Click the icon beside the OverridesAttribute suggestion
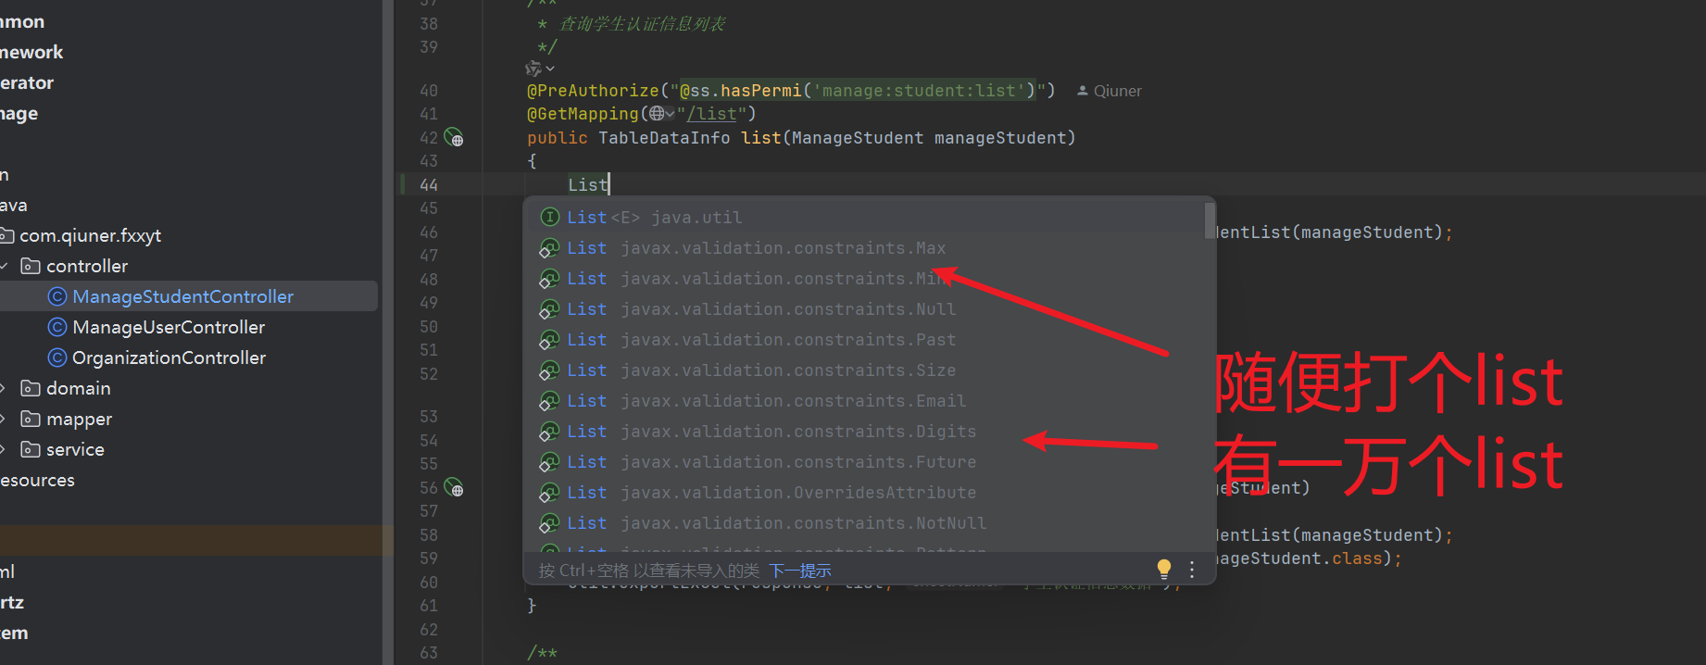Image resolution: width=1706 pixels, height=665 pixels. pyautogui.click(x=549, y=493)
